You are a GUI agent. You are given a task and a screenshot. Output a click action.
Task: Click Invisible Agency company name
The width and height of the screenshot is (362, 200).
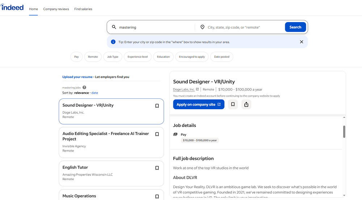point(74,146)
